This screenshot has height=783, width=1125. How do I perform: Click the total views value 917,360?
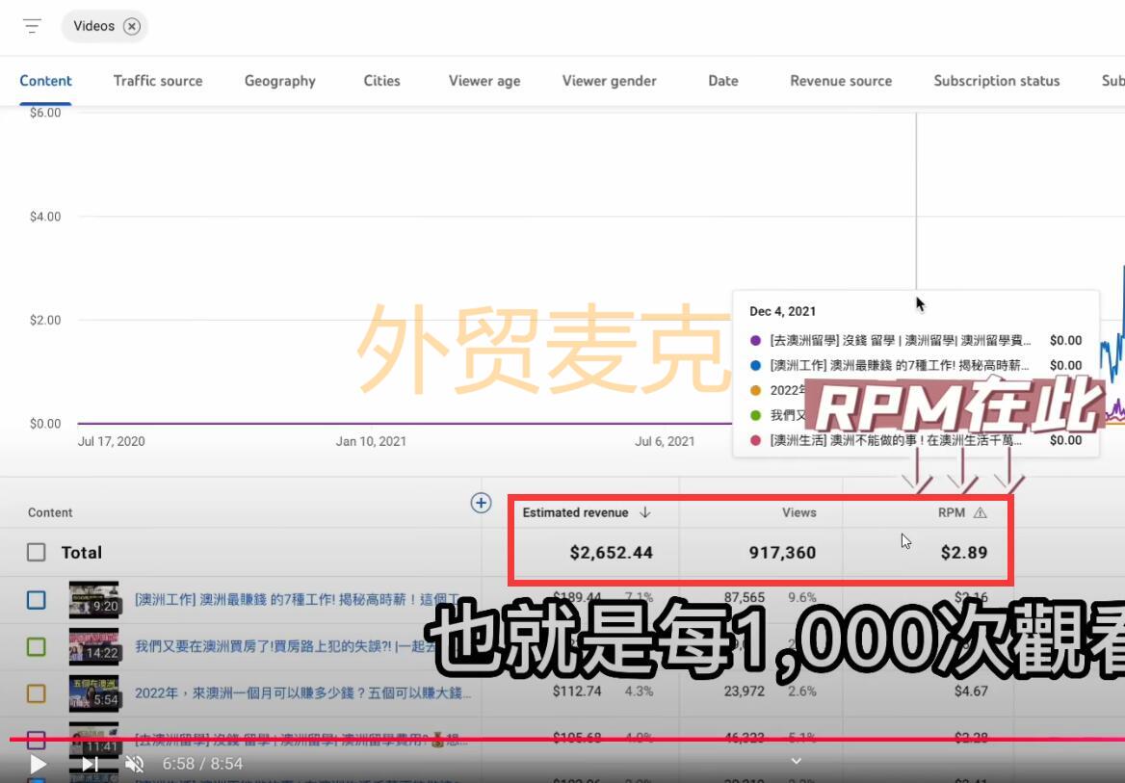[x=783, y=553]
